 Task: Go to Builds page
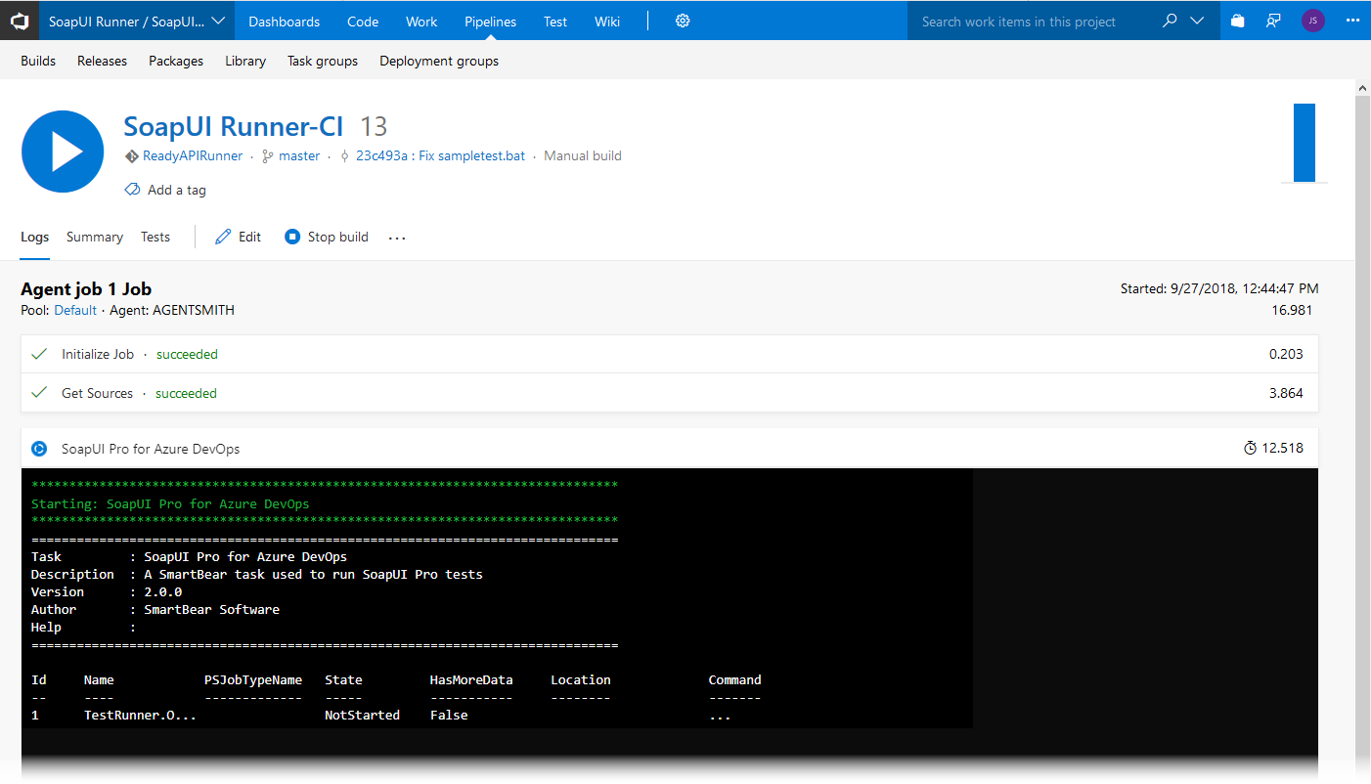38,61
